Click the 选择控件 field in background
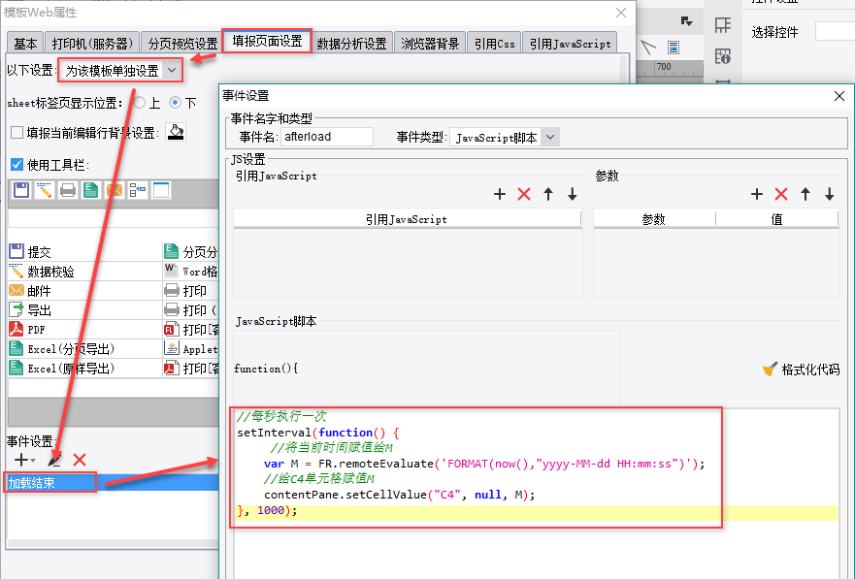The width and height of the screenshot is (855, 579). click(835, 32)
